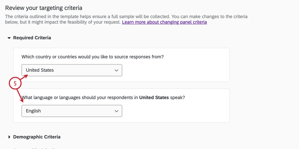Expand the Demographic Criteria disclosure triangle

point(9,137)
